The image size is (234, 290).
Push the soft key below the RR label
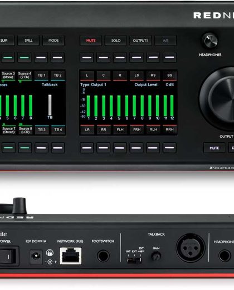click(104, 148)
